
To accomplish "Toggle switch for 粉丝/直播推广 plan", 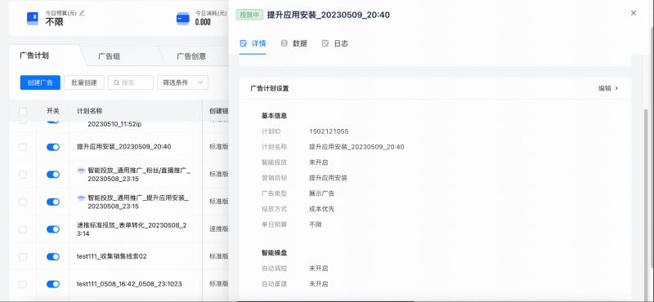I will (53, 175).
